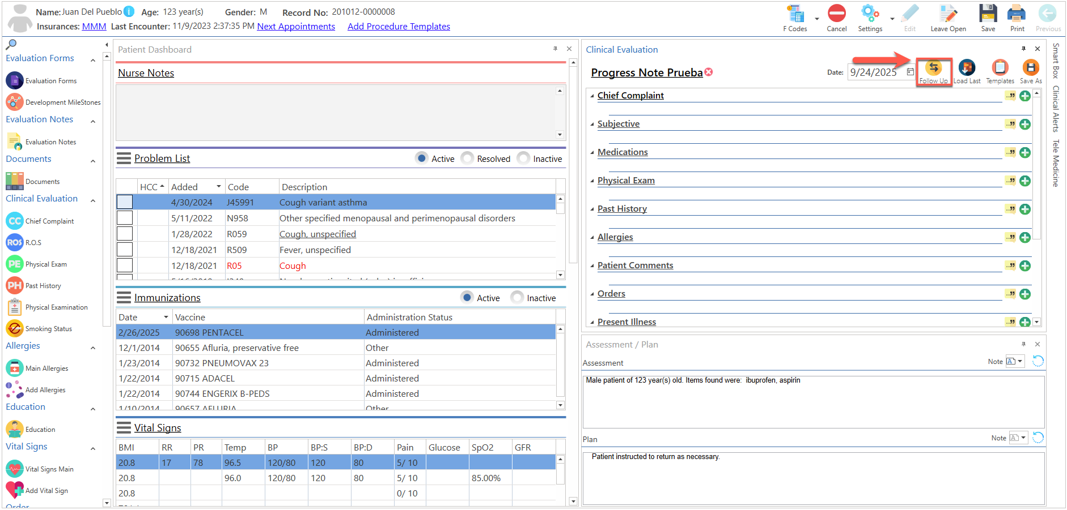Remove Progress Note Prueba with red X
This screenshot has width=1067, height=510.
(x=709, y=72)
